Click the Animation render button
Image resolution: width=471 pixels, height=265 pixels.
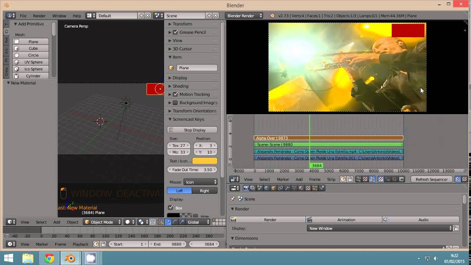[344, 220]
